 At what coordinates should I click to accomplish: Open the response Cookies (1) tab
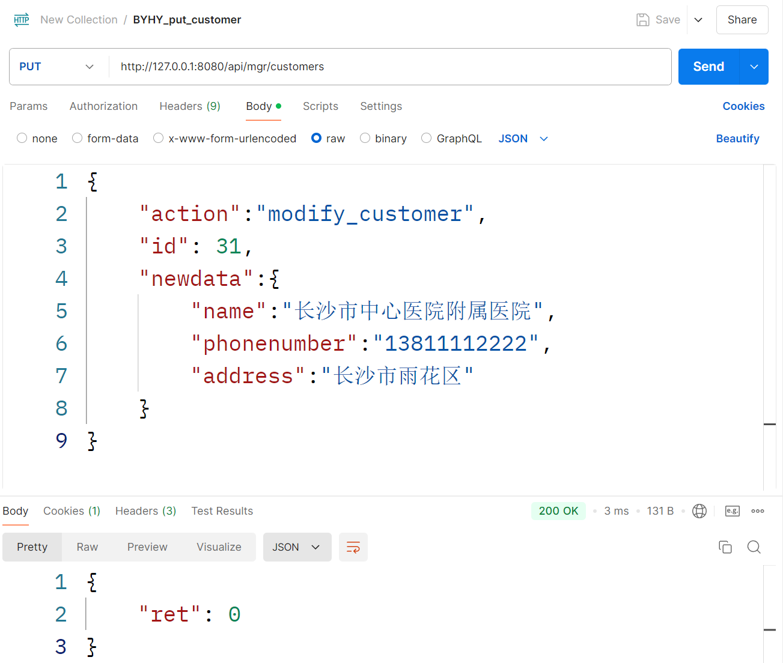tap(72, 511)
